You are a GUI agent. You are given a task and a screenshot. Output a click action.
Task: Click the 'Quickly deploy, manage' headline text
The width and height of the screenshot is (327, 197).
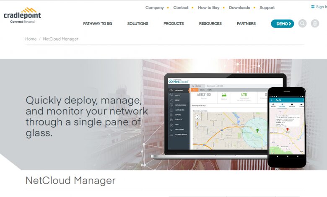[x=86, y=117]
